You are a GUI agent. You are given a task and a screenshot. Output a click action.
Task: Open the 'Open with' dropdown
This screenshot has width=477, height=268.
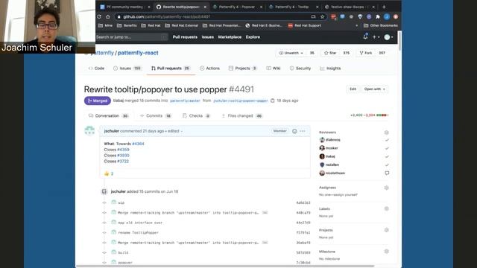coord(374,89)
